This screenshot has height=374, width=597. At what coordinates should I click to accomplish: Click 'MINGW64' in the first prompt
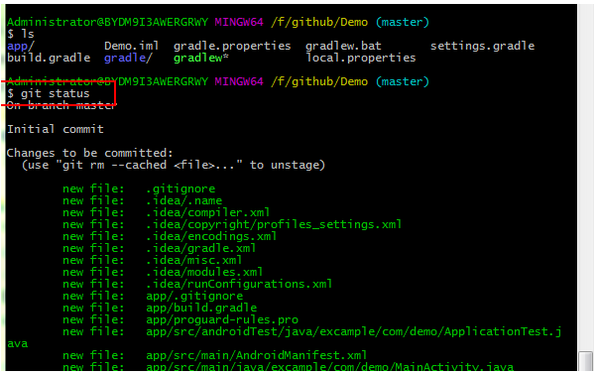(239, 22)
